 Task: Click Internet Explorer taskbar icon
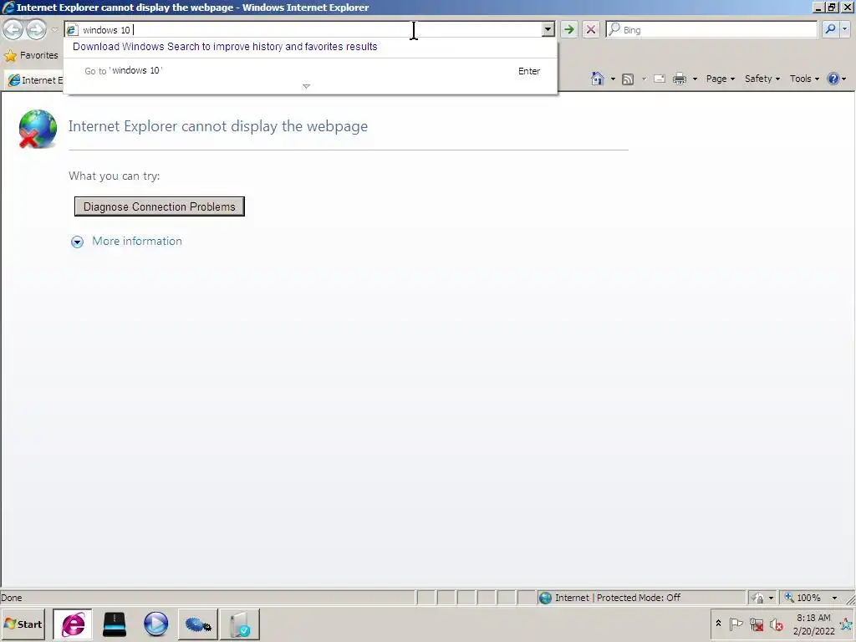click(73, 624)
